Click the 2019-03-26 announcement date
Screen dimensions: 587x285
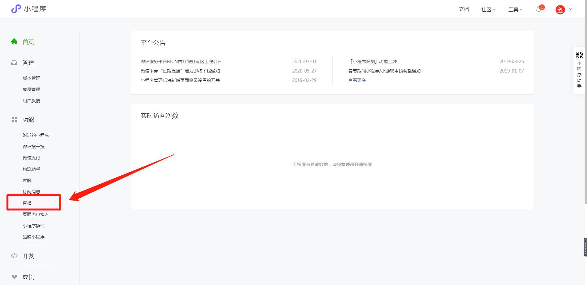coord(512,62)
